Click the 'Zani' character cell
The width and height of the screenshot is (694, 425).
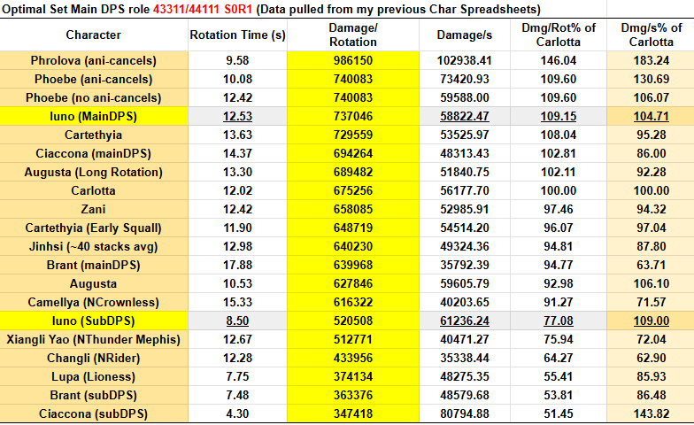click(94, 209)
